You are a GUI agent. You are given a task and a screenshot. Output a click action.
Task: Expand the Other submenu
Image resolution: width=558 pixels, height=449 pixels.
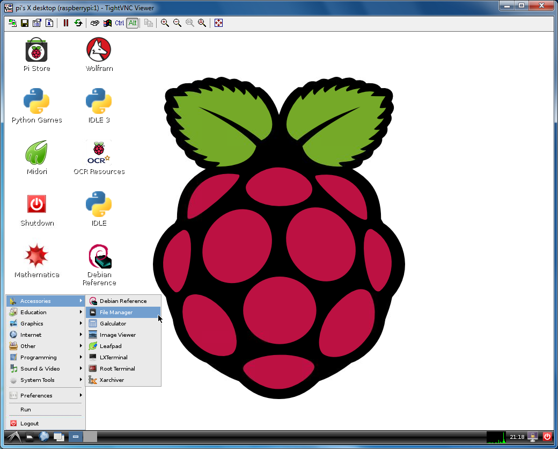tap(46, 346)
